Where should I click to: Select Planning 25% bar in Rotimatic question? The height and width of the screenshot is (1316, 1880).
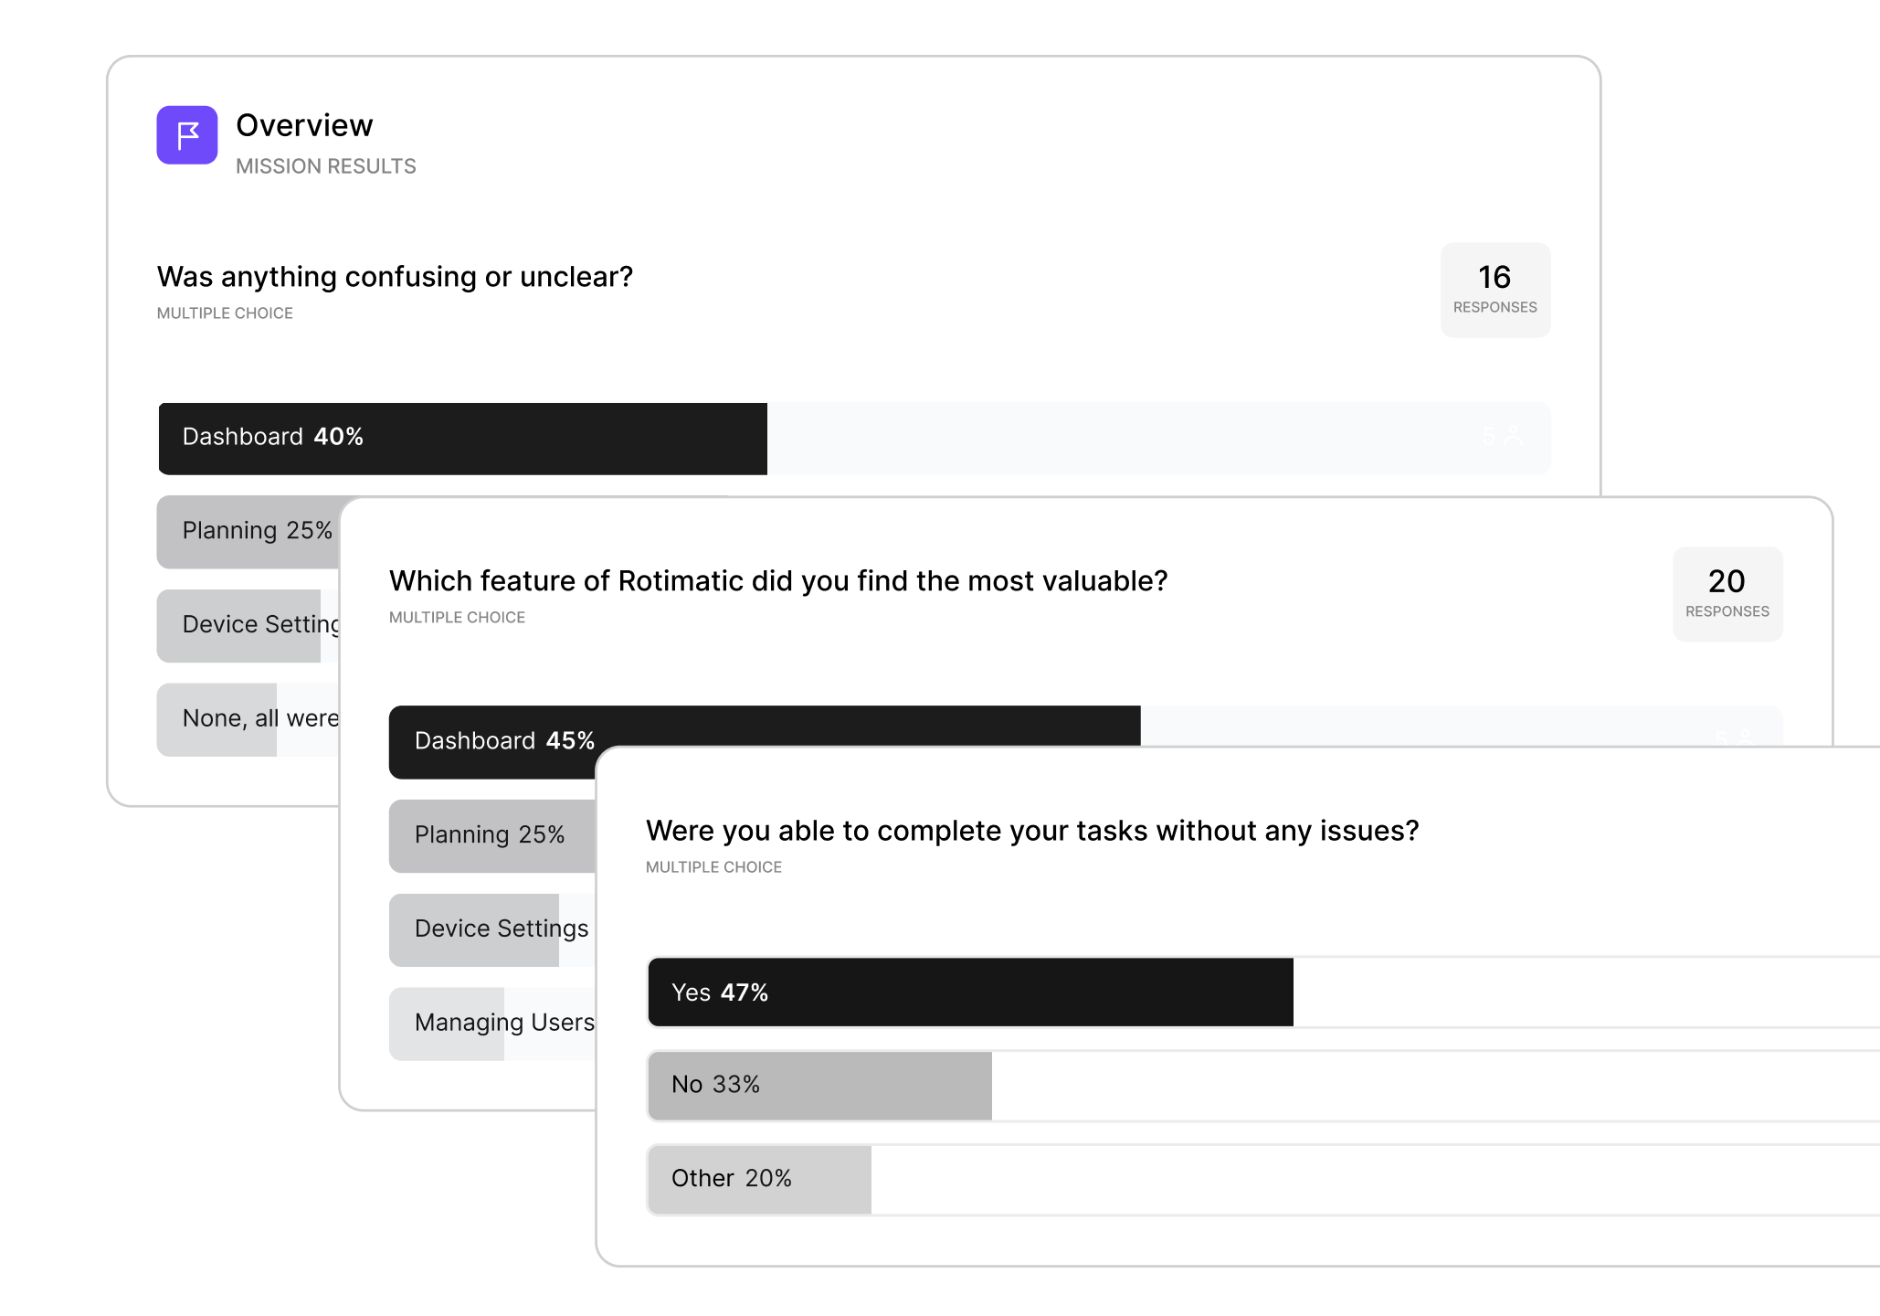492,836
